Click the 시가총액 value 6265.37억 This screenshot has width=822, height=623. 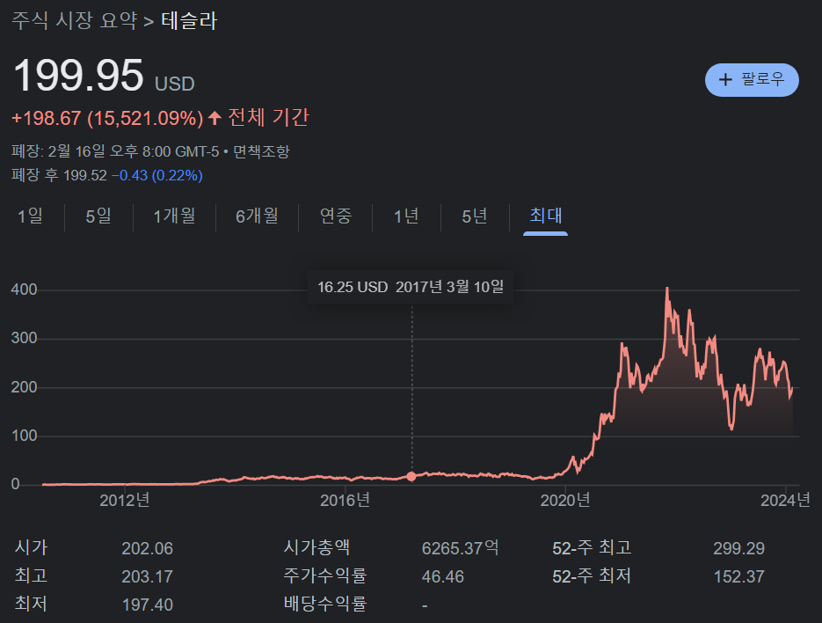[461, 548]
